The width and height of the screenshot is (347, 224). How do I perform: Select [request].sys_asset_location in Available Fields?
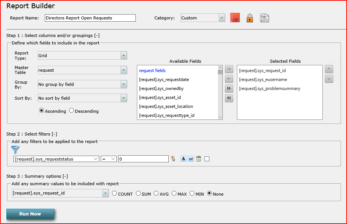166,106
